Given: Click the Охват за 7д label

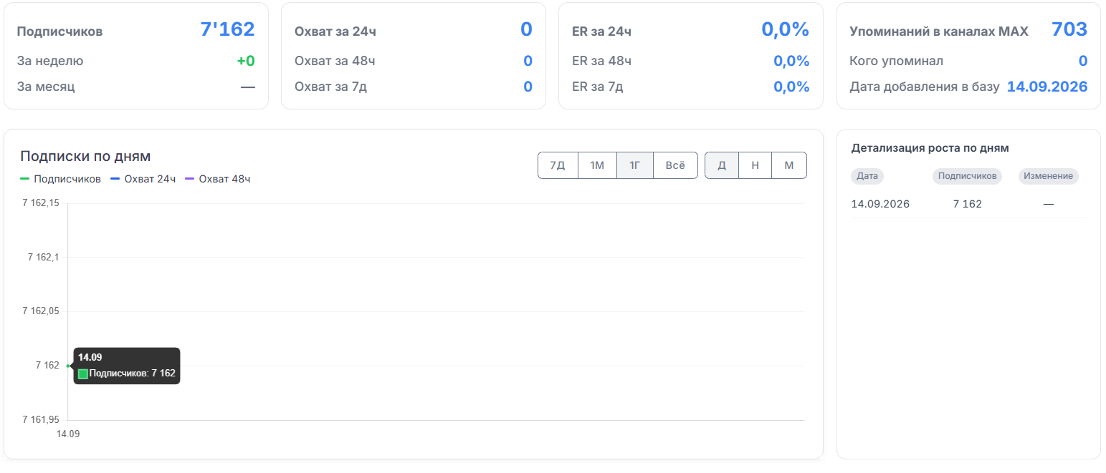Looking at the screenshot, I should pos(330,87).
